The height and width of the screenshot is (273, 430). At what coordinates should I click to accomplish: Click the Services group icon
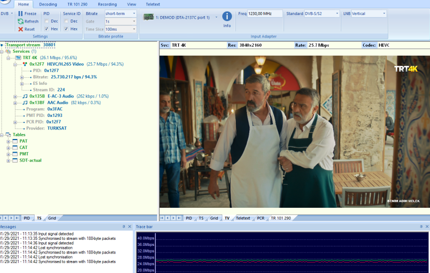tap(8, 51)
